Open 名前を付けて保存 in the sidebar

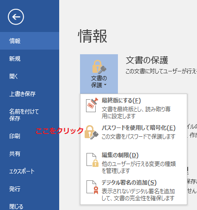tap(30, 115)
